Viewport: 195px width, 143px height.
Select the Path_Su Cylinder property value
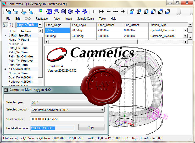click(29, 56)
